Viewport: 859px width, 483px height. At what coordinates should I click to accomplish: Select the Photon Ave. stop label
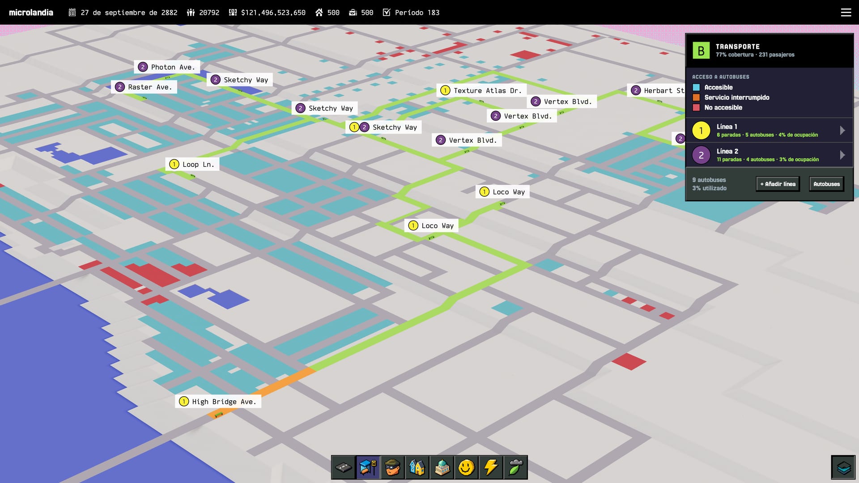tap(167, 67)
